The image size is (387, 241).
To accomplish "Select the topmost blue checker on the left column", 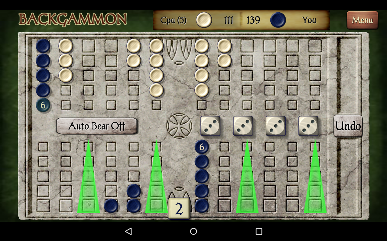I will (43, 45).
